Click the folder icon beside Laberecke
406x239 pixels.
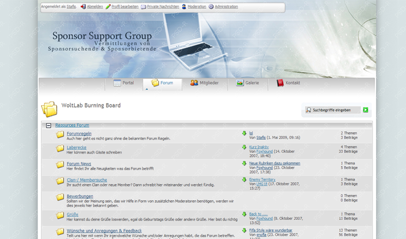tap(60, 149)
